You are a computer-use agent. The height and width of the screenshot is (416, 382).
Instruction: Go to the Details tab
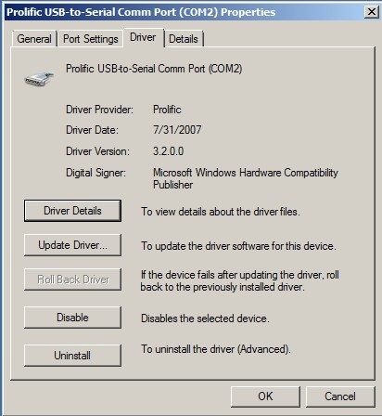(x=184, y=39)
